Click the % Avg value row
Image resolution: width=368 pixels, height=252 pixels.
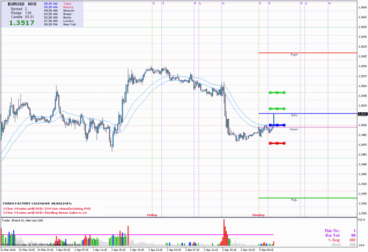pos(342,240)
